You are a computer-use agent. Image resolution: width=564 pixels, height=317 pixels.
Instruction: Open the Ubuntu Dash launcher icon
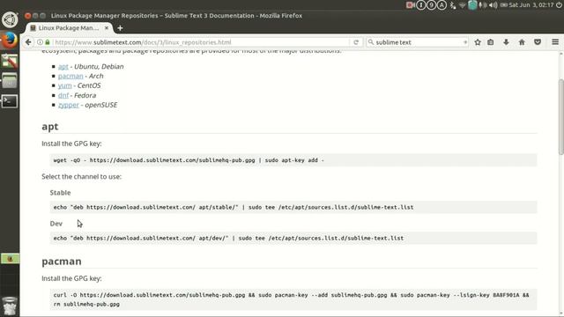tap(10, 19)
